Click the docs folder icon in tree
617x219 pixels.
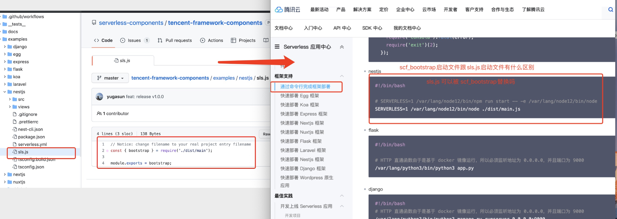5,31
